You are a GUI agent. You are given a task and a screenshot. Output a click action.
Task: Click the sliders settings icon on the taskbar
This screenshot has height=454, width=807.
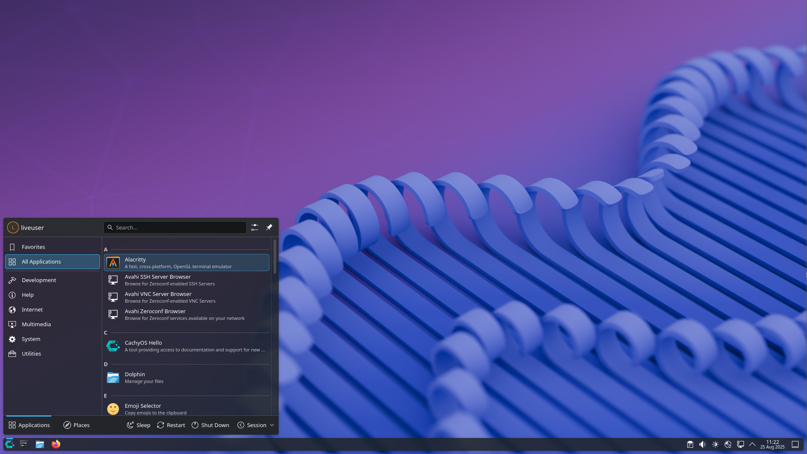24,444
